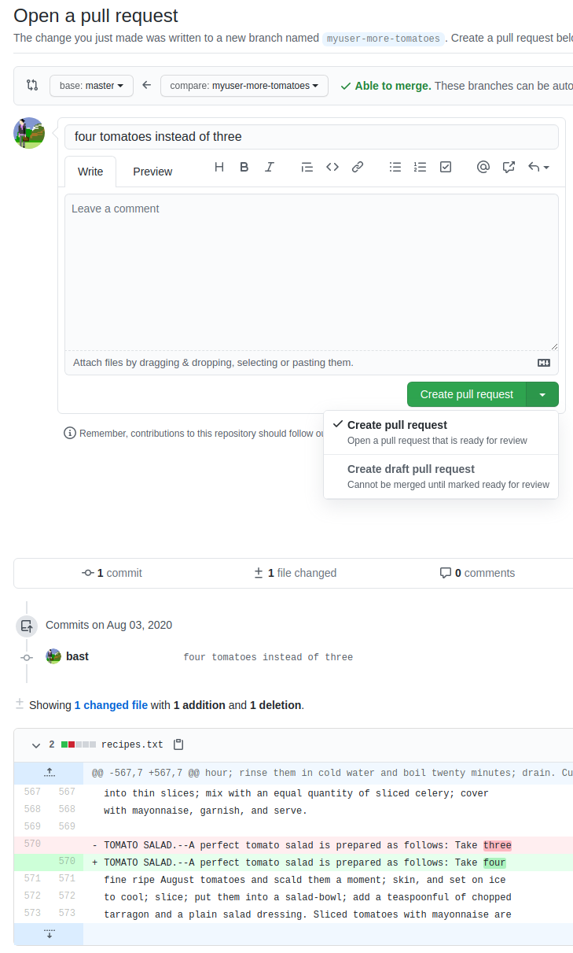Insert code formatting
The height and width of the screenshot is (953, 573).
point(332,167)
